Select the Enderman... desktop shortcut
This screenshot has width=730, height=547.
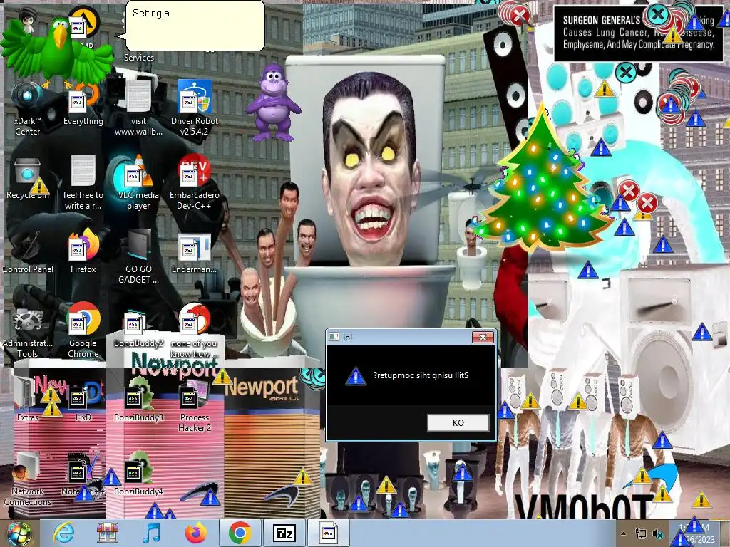pyautogui.click(x=194, y=253)
